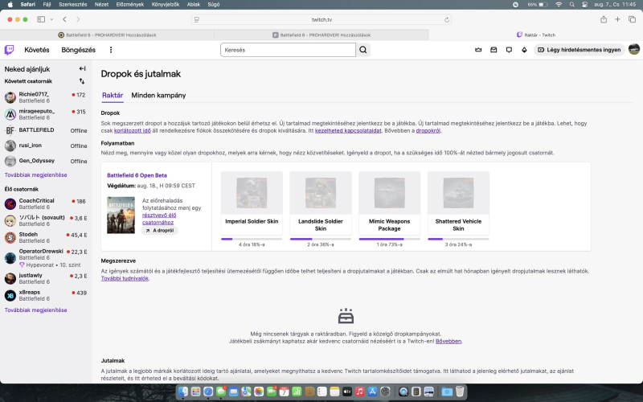Click the Battlefield 6 game cover thumbnail
The width and height of the screenshot is (643, 402).
(x=121, y=215)
